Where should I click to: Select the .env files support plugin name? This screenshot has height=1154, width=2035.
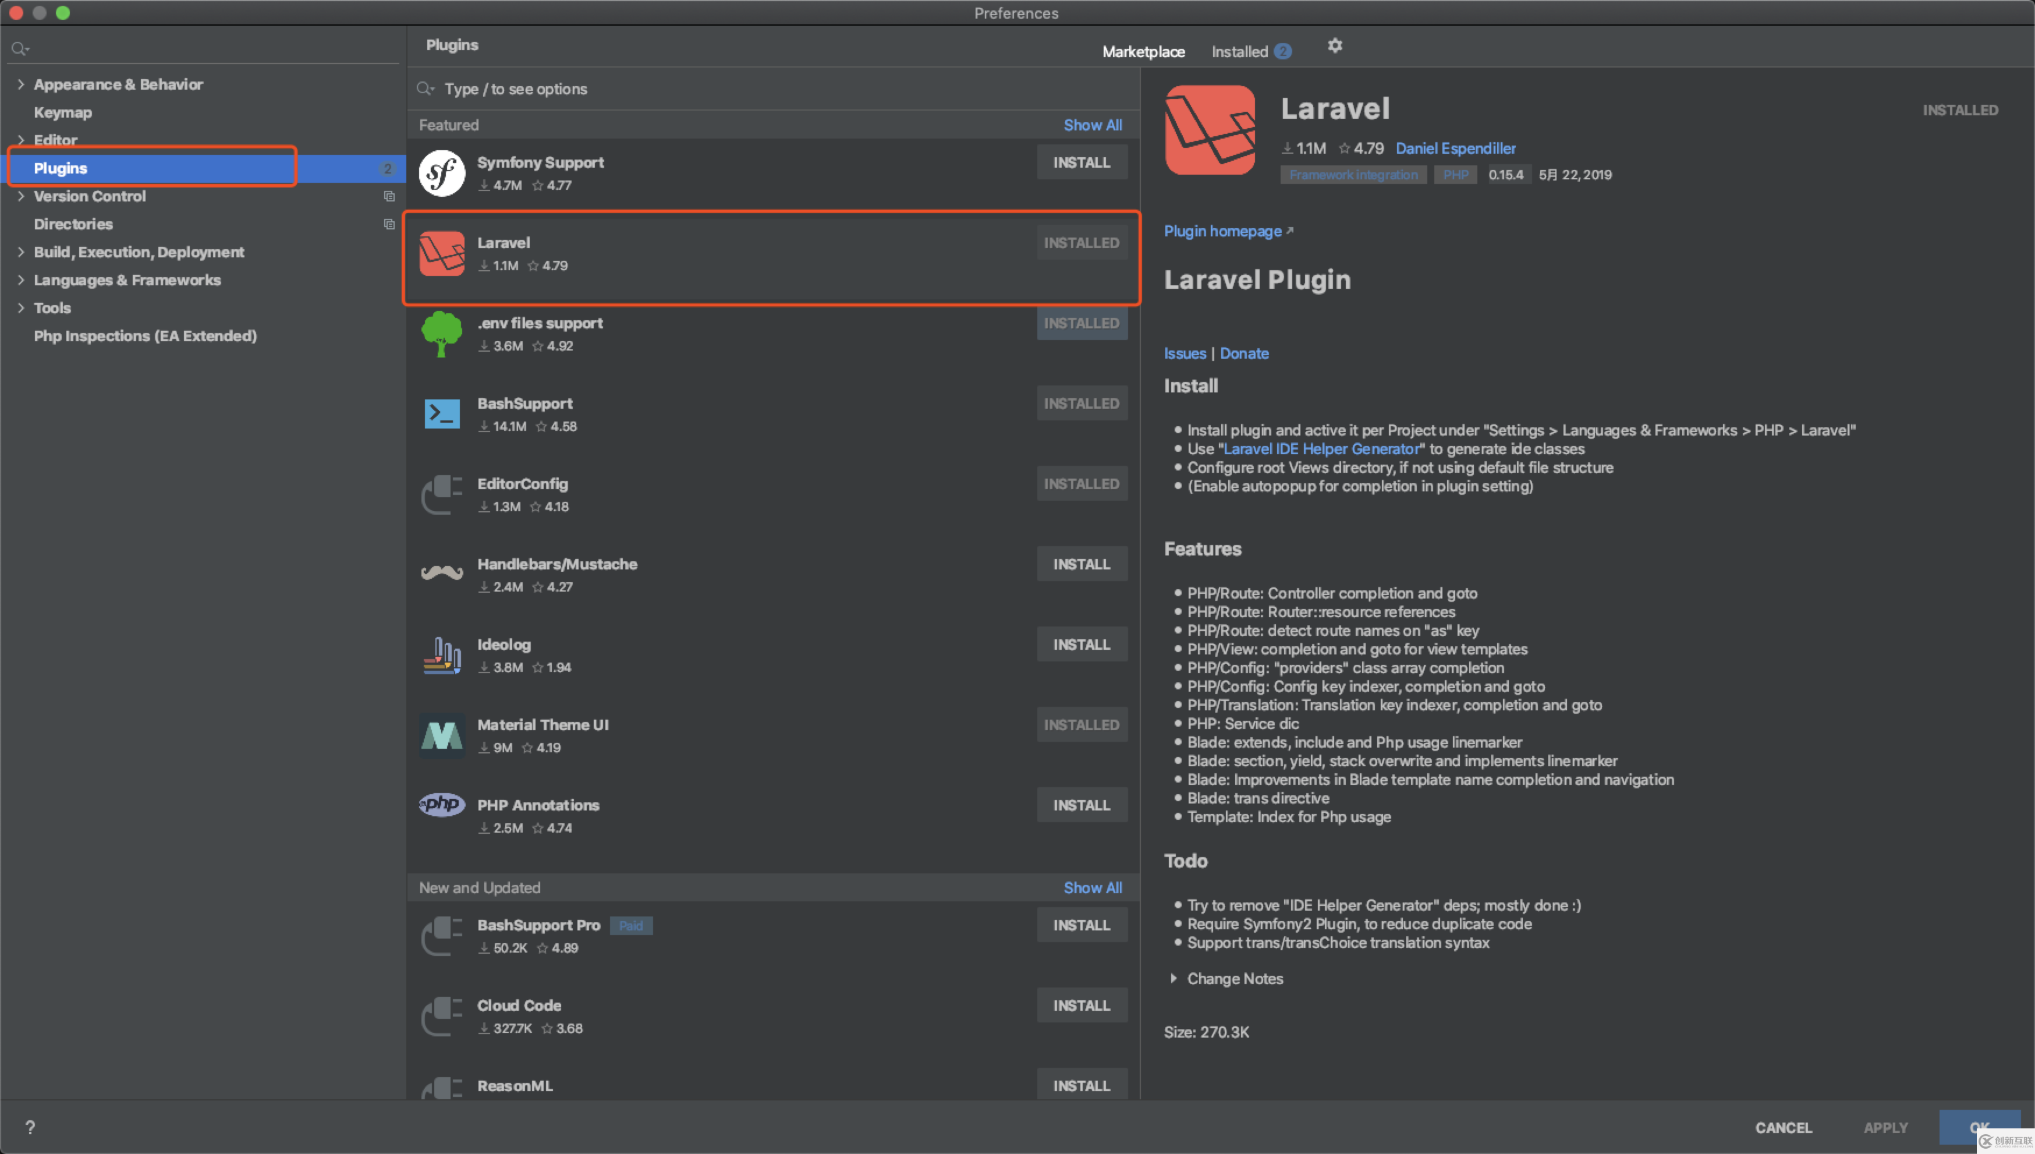[x=540, y=323]
